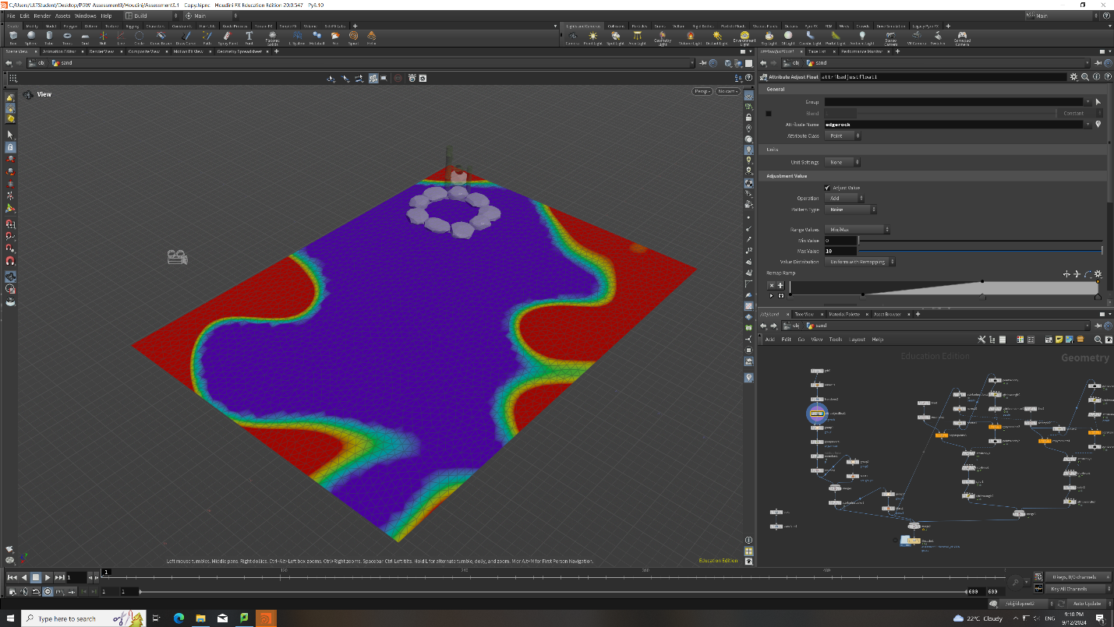
Task: Select the Torus shelf tool
Action: 67,37
